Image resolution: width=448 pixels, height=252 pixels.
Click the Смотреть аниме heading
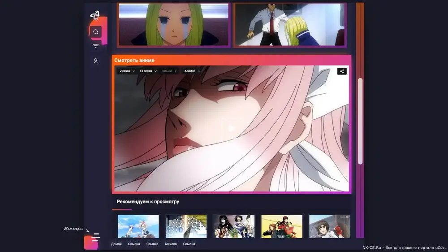point(134,61)
